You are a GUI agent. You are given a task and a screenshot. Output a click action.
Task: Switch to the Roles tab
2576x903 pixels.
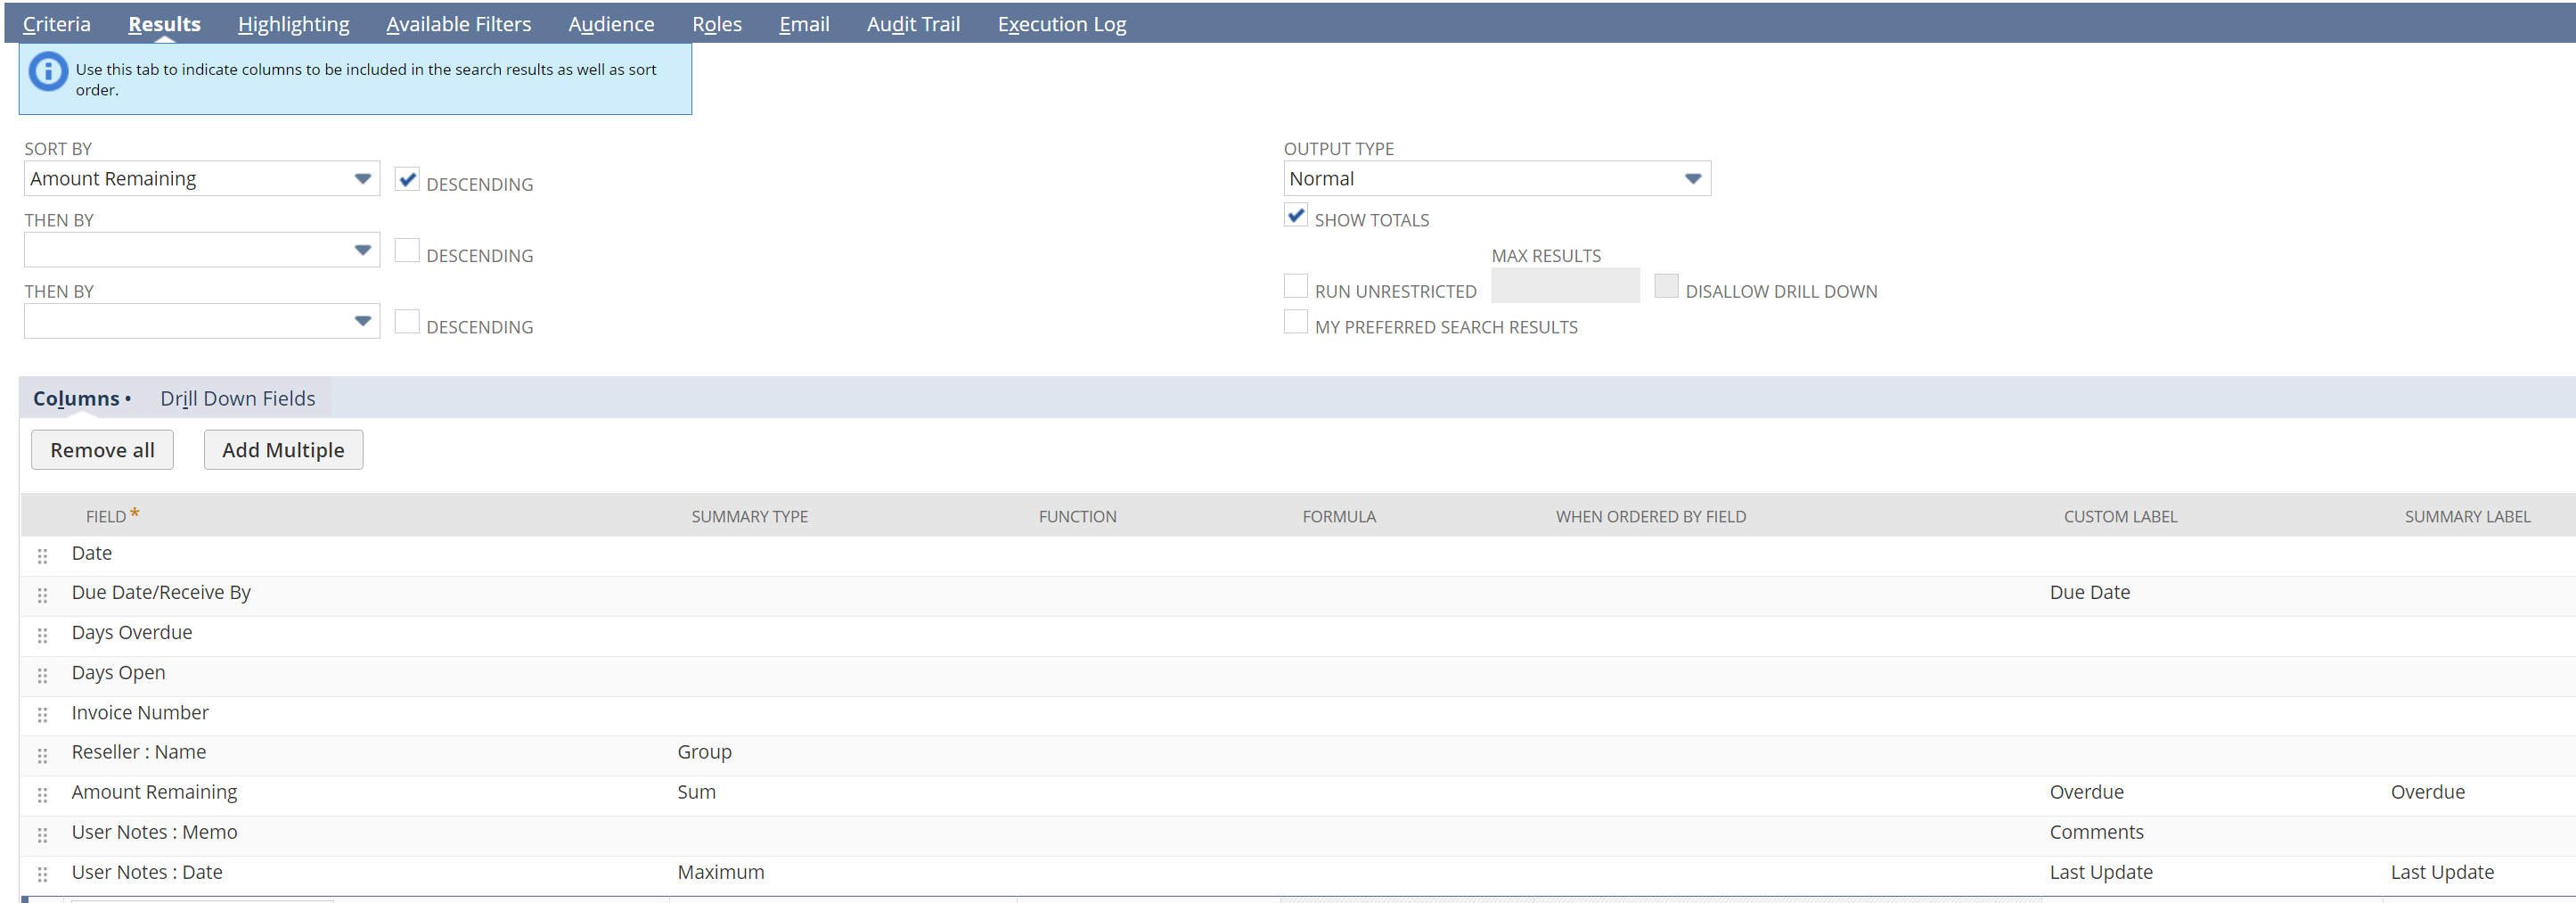coord(717,24)
